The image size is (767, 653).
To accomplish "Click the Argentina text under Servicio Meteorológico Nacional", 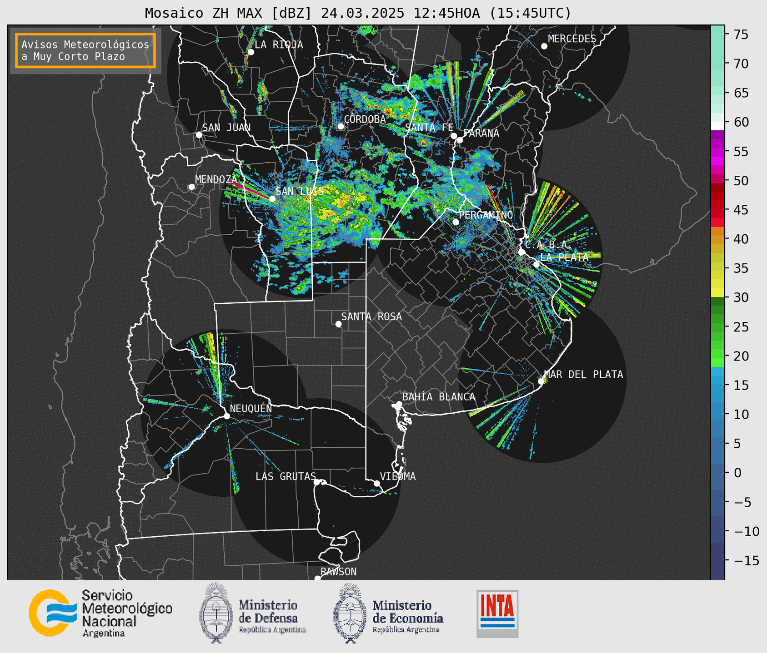I will [104, 633].
